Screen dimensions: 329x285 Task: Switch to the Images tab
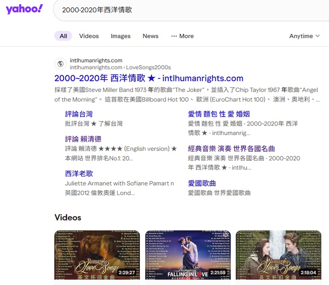pos(120,36)
